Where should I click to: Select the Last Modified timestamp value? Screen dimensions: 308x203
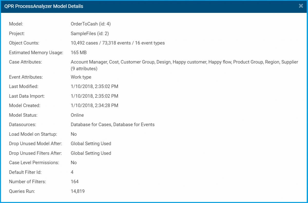point(94,86)
